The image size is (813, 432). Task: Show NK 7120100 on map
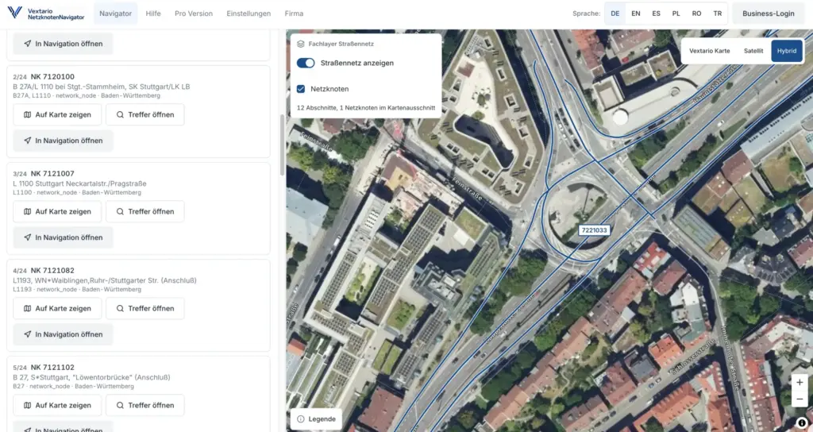click(57, 114)
